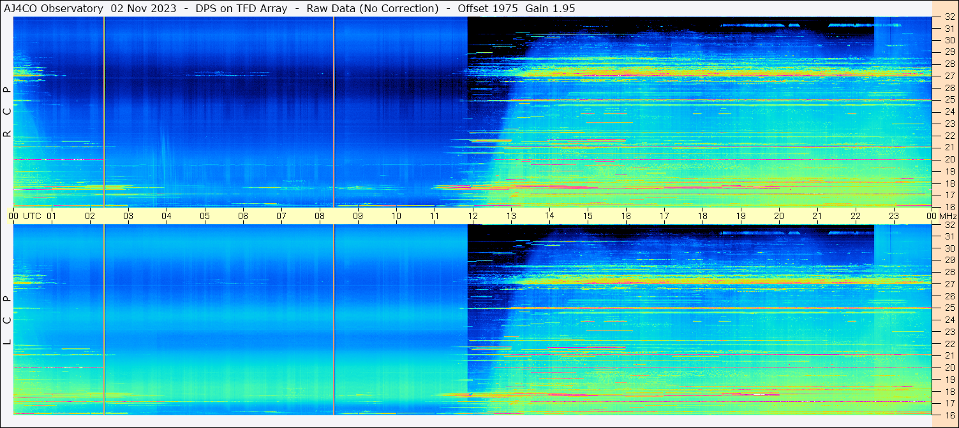Select hour "23" on the UTC time axis
Screen dimensions: 959x428
click(x=894, y=216)
